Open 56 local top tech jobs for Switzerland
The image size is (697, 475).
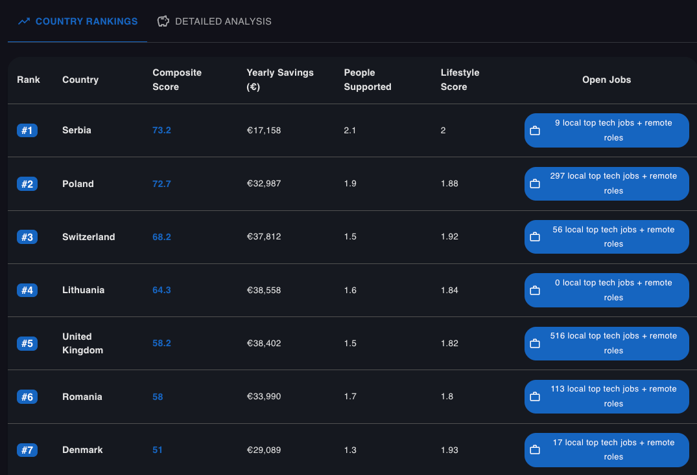click(x=607, y=237)
